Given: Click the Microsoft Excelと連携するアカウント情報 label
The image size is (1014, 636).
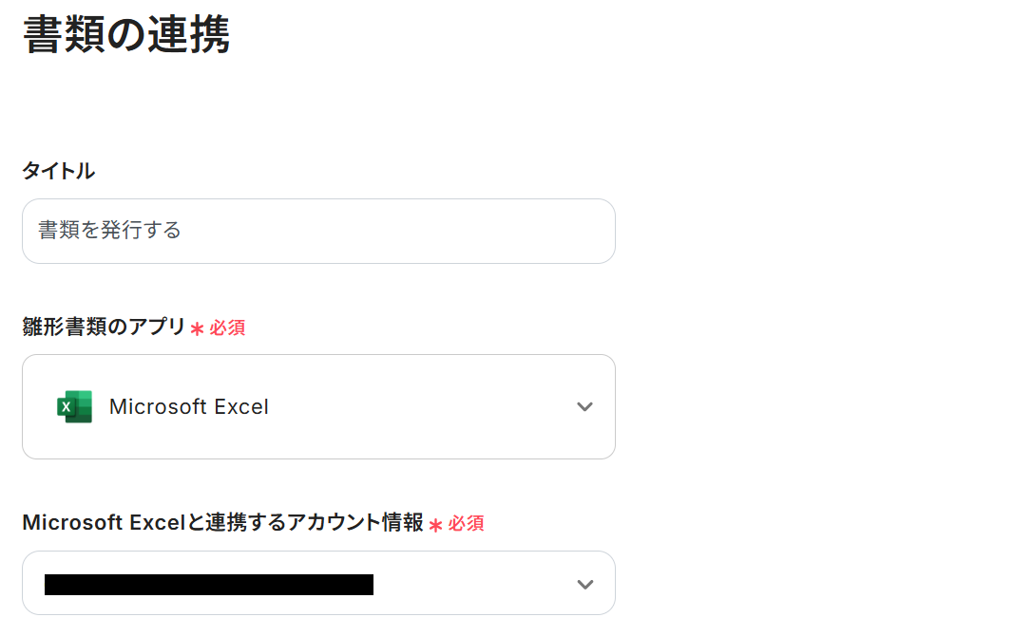Looking at the screenshot, I should pos(222,522).
